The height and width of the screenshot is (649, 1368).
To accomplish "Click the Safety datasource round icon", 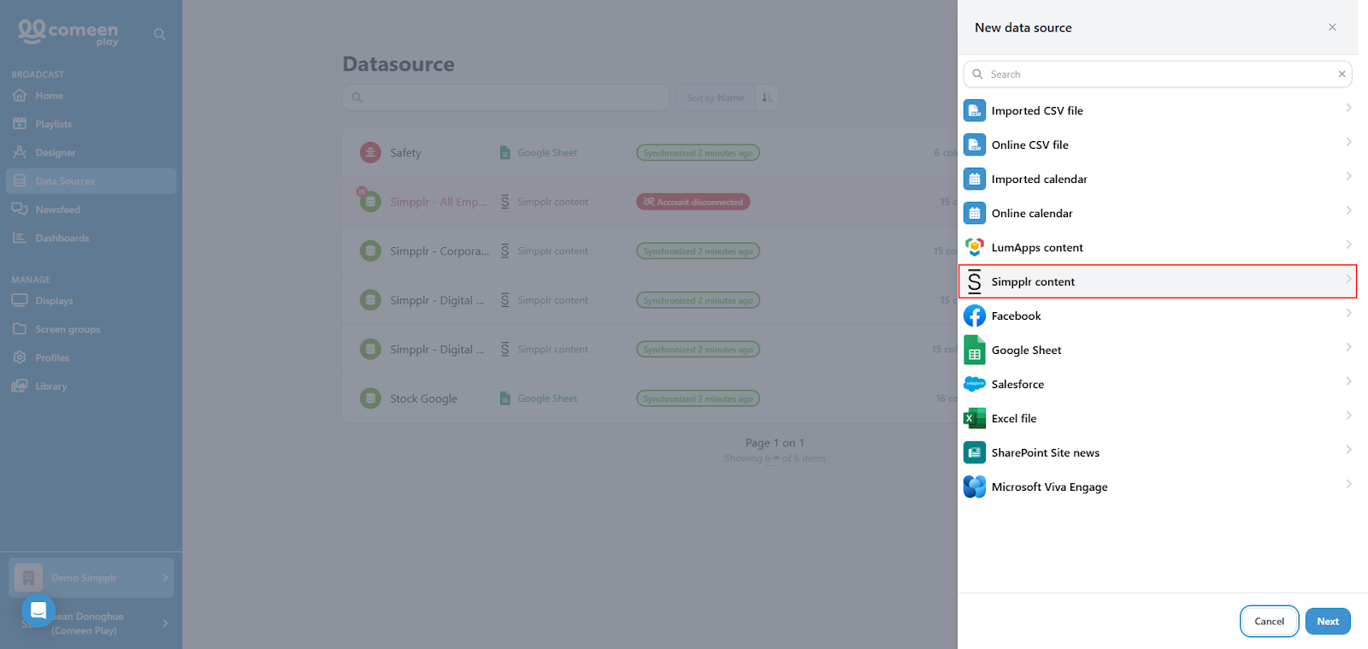I will pyautogui.click(x=370, y=152).
